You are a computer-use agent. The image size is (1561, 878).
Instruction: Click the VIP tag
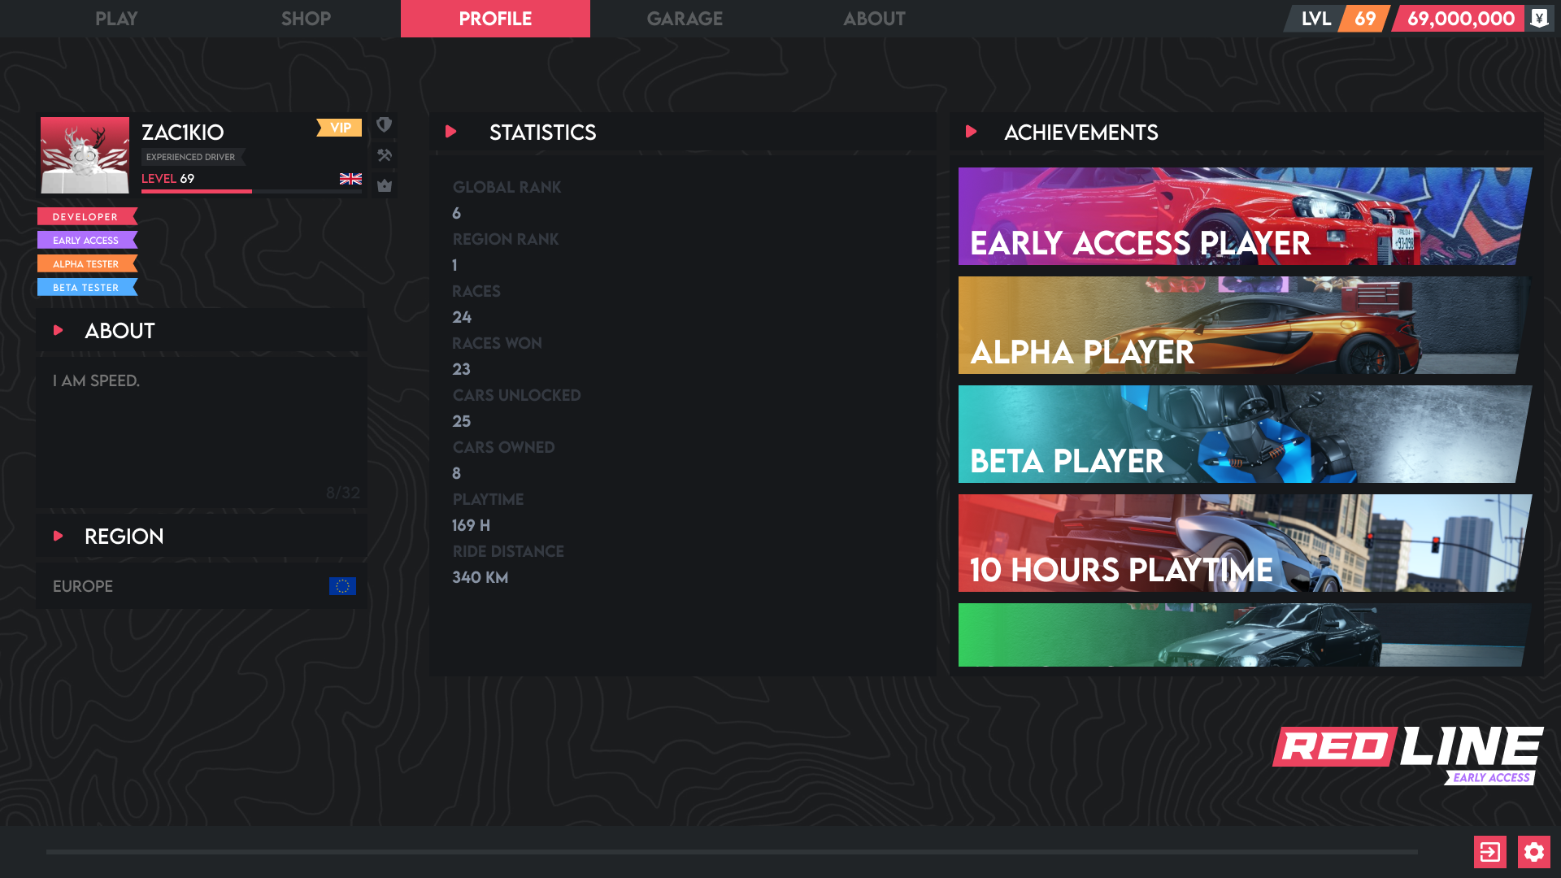pyautogui.click(x=340, y=128)
